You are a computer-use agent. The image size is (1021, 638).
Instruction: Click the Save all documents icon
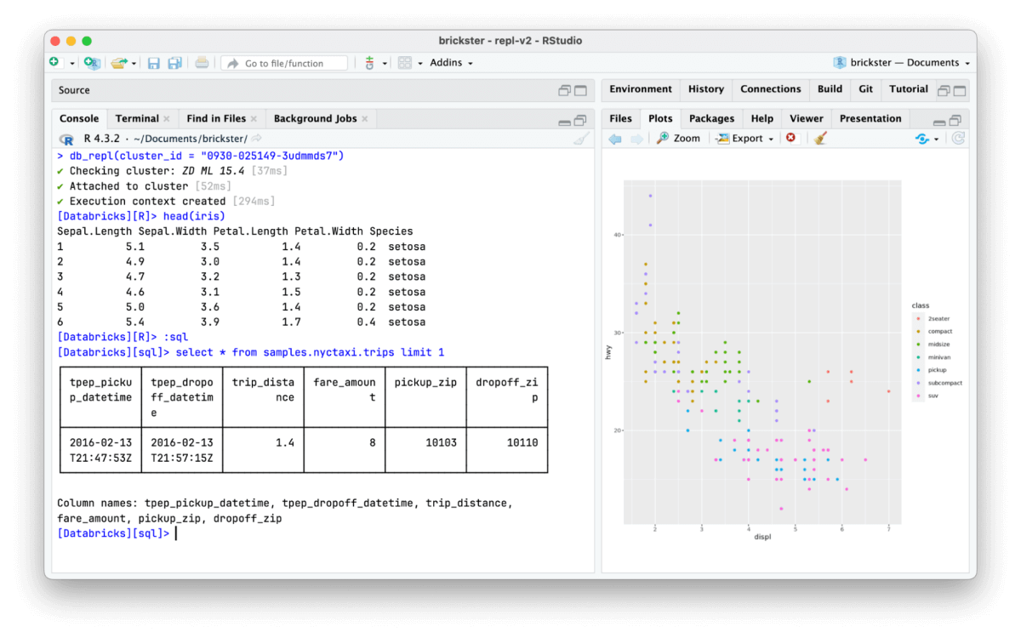(174, 63)
